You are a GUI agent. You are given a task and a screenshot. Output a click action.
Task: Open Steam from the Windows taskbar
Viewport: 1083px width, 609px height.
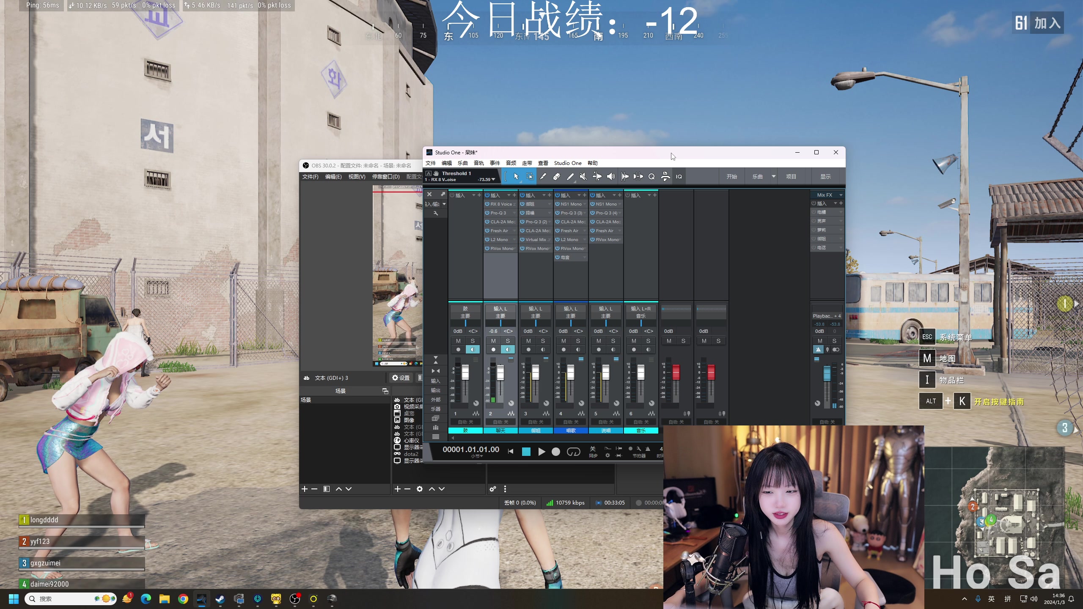(220, 599)
